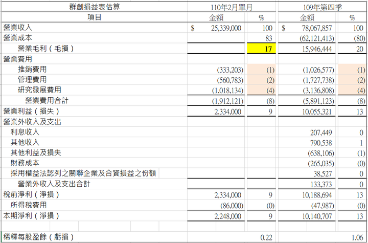Image resolution: width=368 pixels, height=243 pixels.
Task: Click gross profit 15,946,444
Action: (x=317, y=49)
